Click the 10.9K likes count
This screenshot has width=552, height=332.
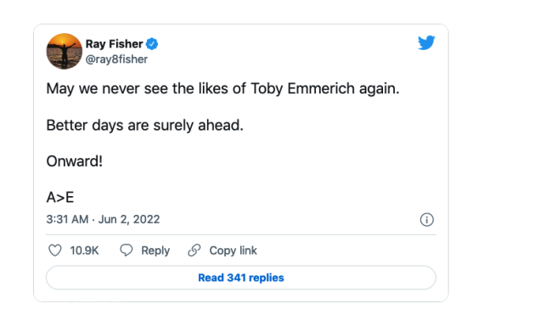[84, 250]
